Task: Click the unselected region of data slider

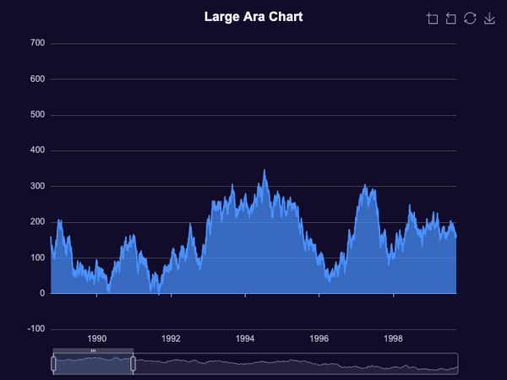Action: [x=296, y=364]
